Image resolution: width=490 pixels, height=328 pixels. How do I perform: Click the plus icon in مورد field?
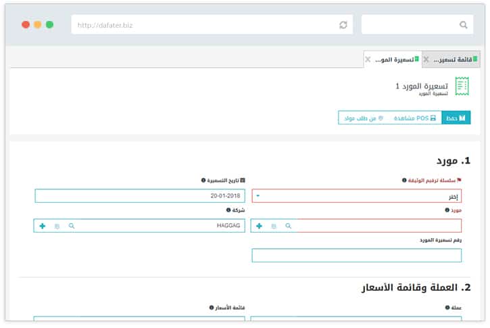259,226
